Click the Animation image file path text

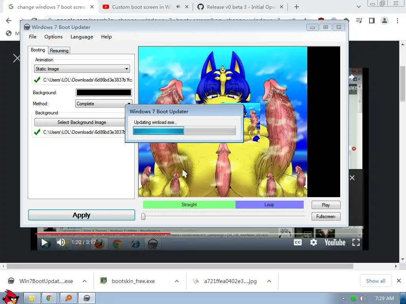tap(88, 80)
